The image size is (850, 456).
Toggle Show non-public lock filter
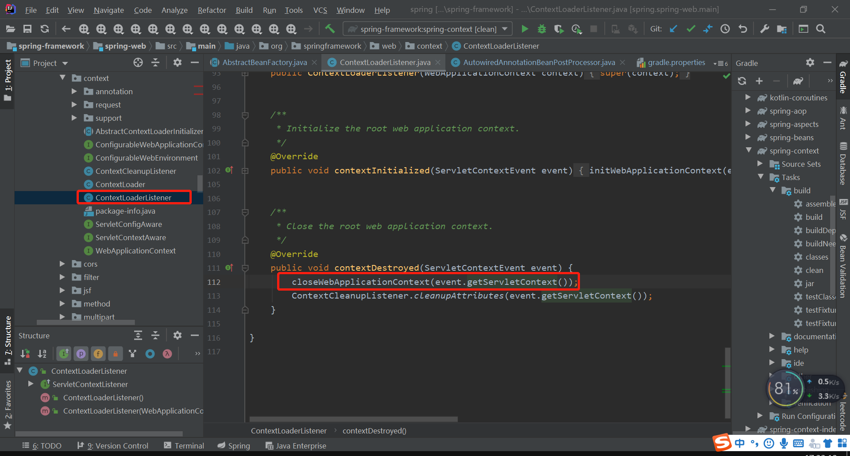tap(116, 353)
